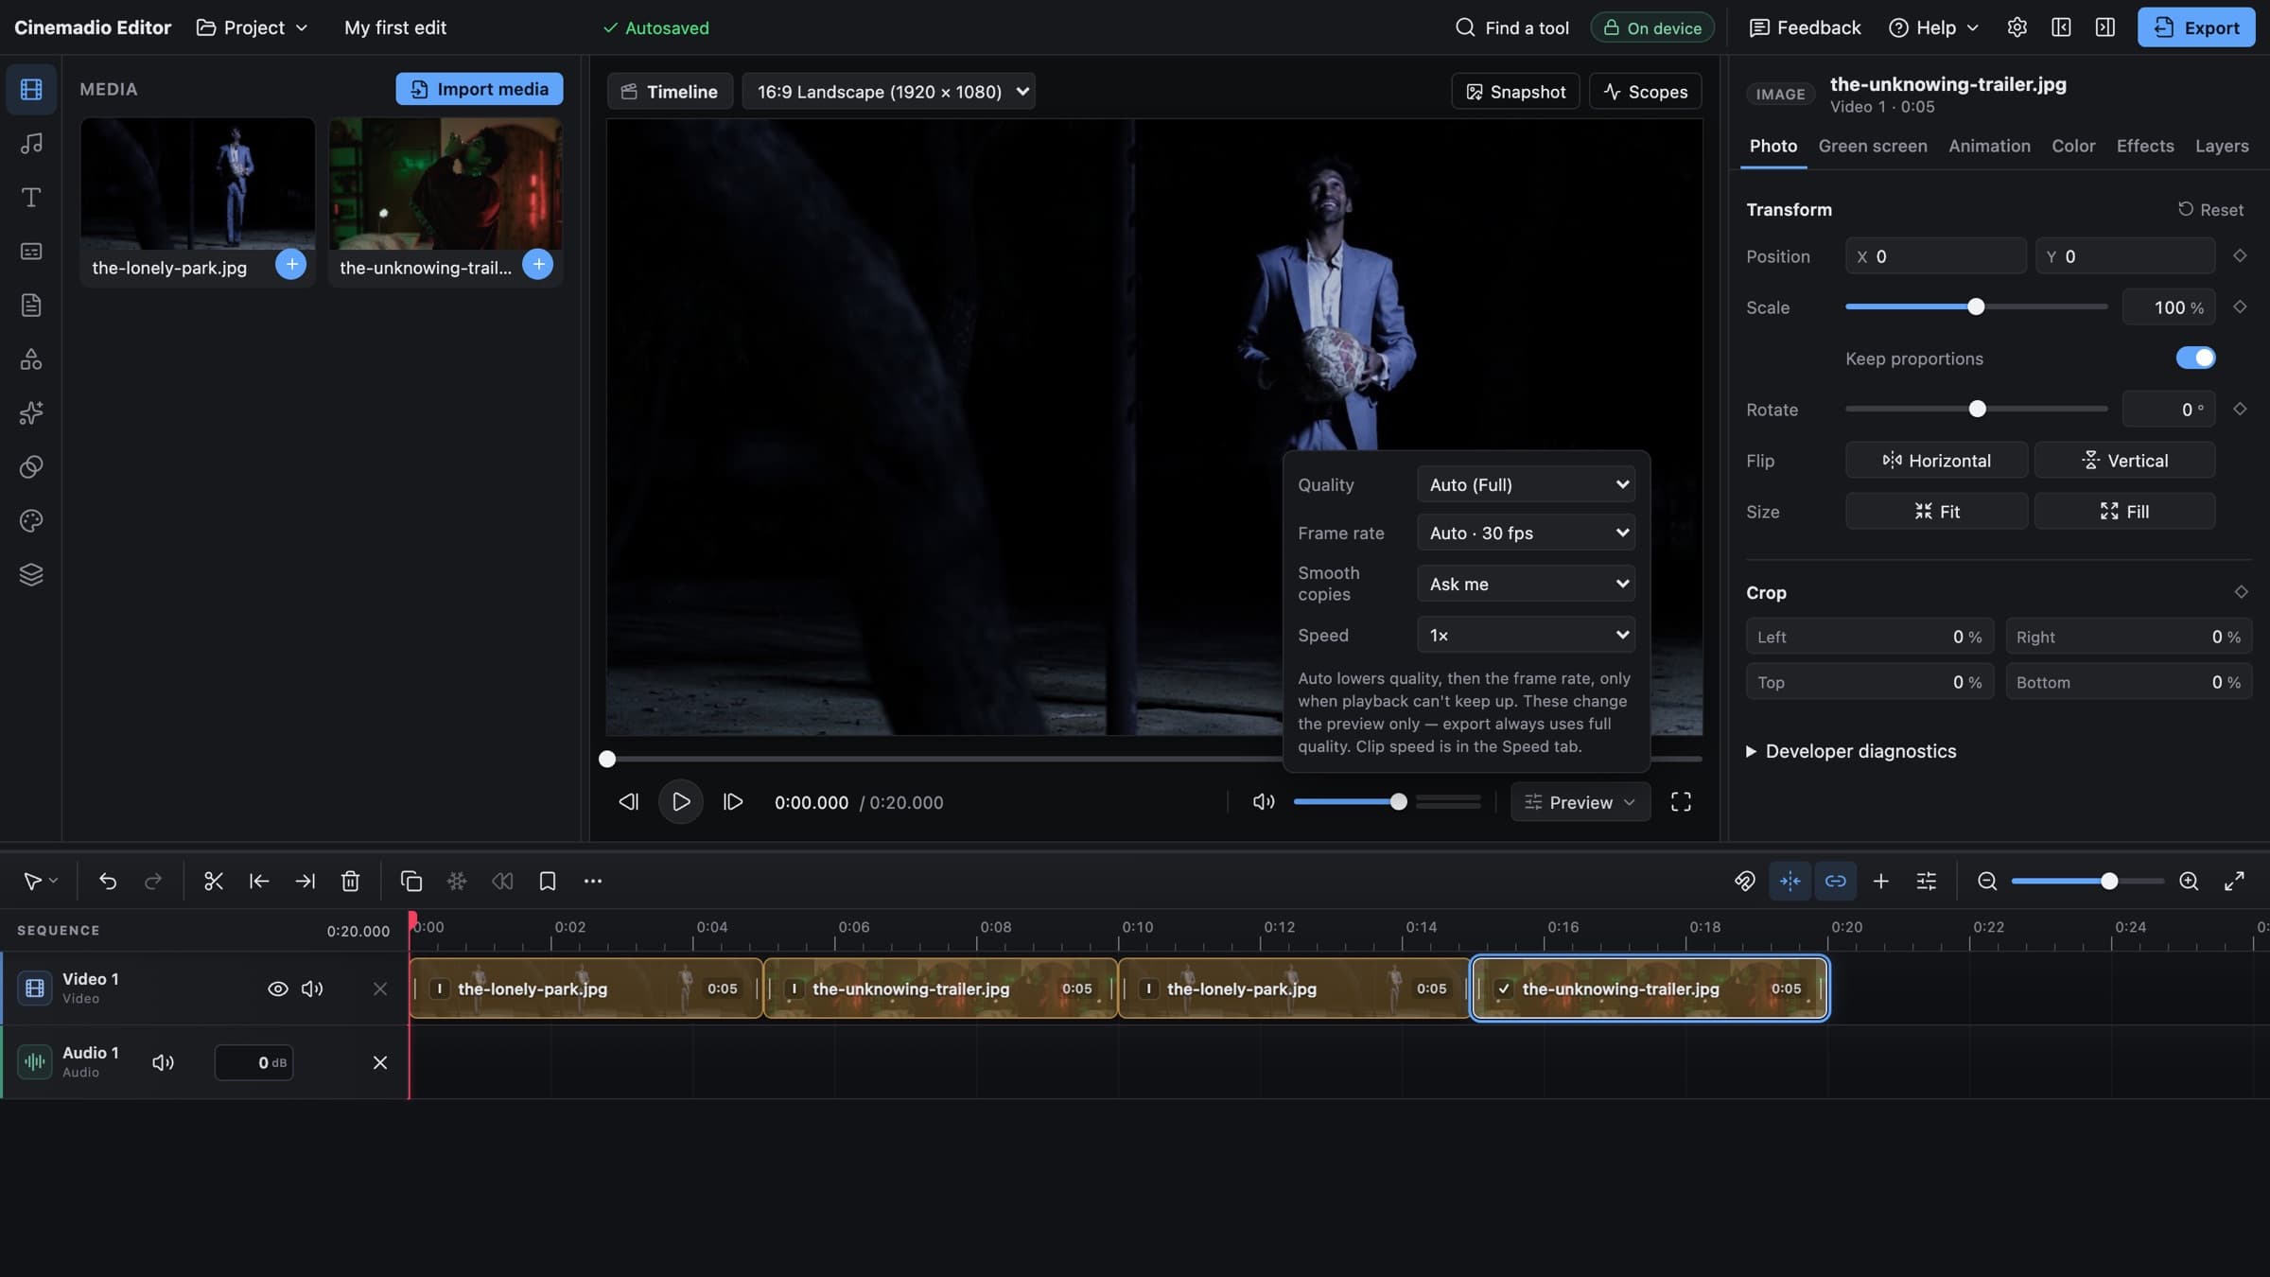The height and width of the screenshot is (1277, 2270).
Task: Open the Scopes panel
Action: coord(1646,92)
